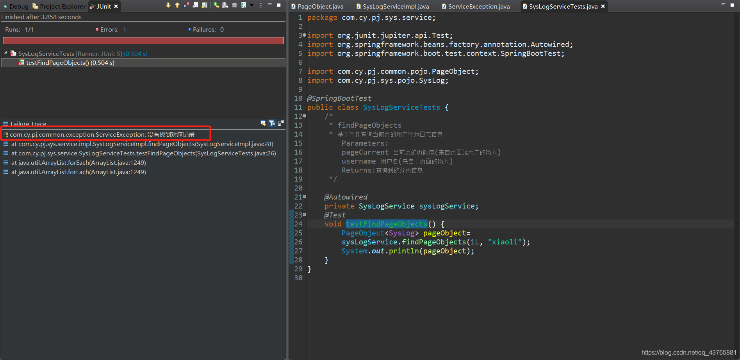
Task: Collapse SysLogServiceTests tree node
Action: (5, 53)
